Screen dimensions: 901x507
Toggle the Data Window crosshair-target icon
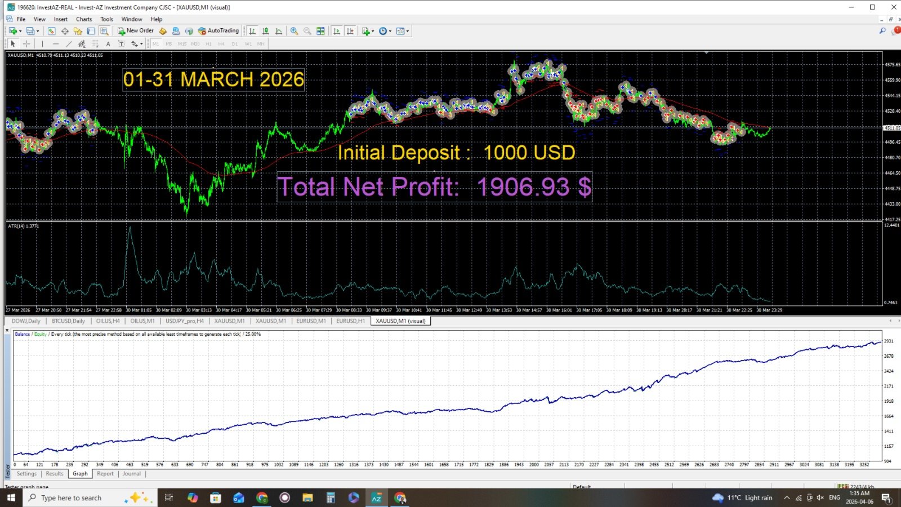click(65, 31)
